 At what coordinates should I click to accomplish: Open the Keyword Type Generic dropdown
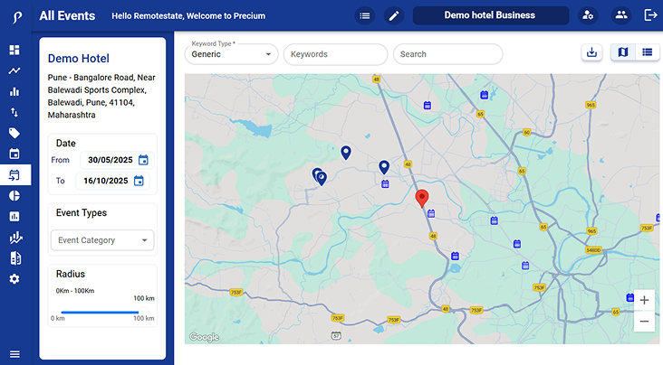[231, 54]
